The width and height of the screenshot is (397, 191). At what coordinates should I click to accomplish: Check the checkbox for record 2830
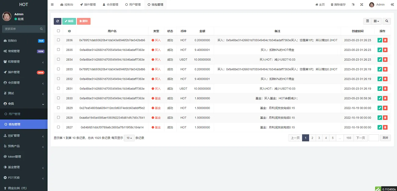58,98
